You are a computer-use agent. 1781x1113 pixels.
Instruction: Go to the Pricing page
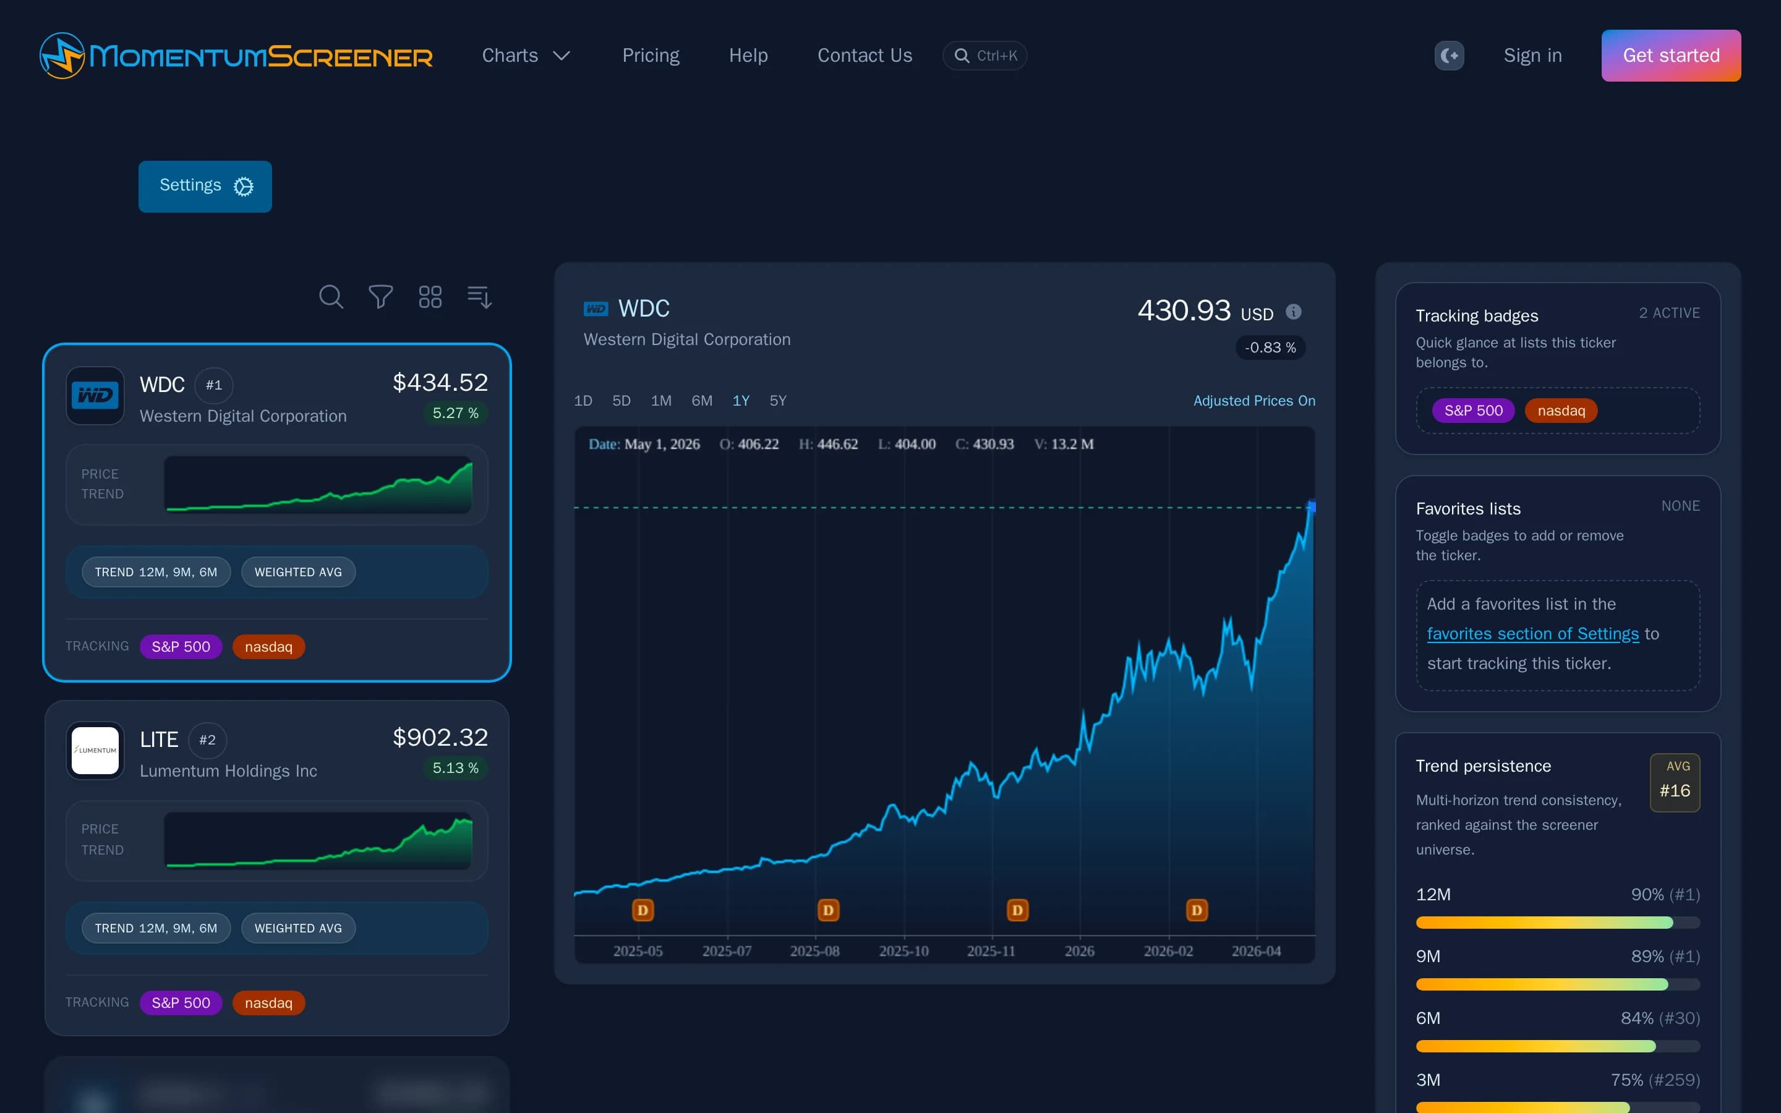[x=651, y=55]
